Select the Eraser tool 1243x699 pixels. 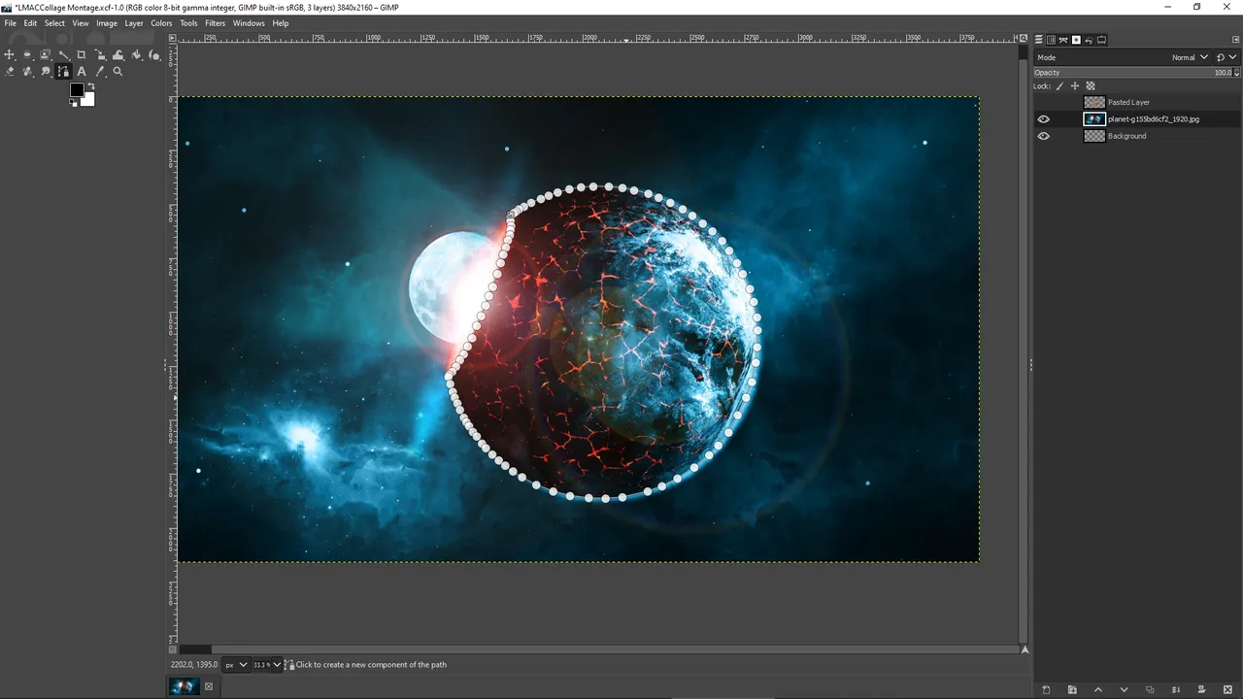coord(10,72)
